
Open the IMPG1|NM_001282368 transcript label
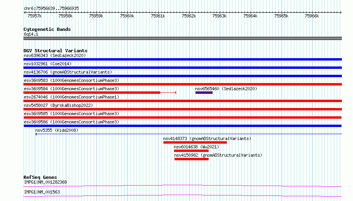click(x=45, y=182)
